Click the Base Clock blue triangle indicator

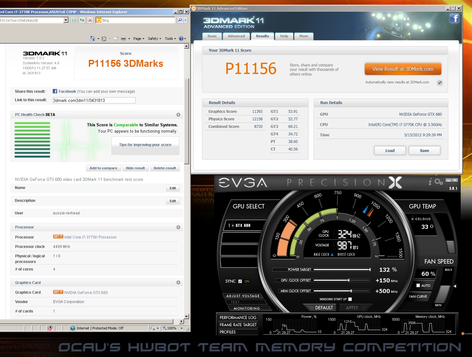tap(332, 255)
